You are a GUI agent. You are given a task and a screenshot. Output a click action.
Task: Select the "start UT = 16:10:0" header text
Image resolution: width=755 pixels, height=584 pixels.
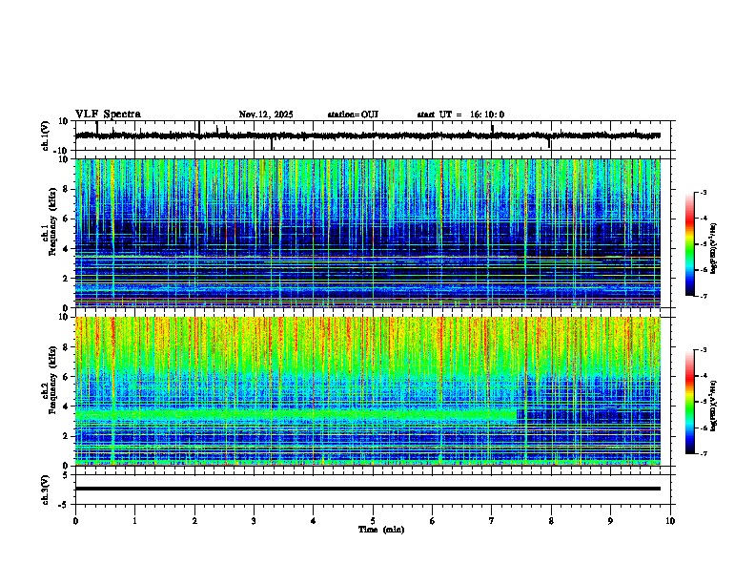(x=460, y=115)
